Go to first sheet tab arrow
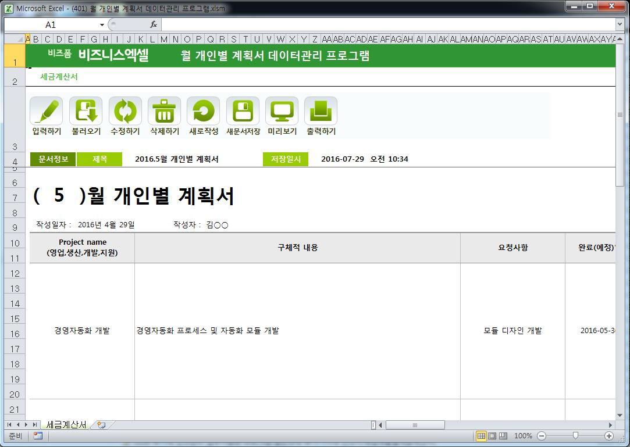This screenshot has width=630, height=447. [9, 424]
